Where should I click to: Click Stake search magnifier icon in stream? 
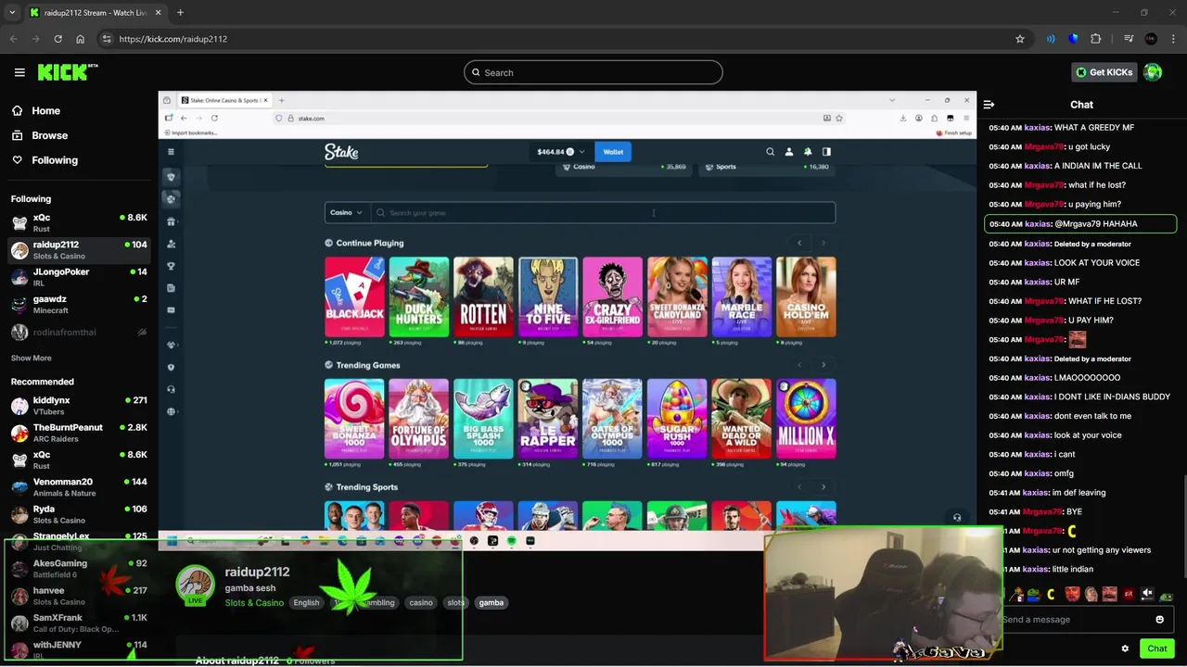click(x=770, y=152)
